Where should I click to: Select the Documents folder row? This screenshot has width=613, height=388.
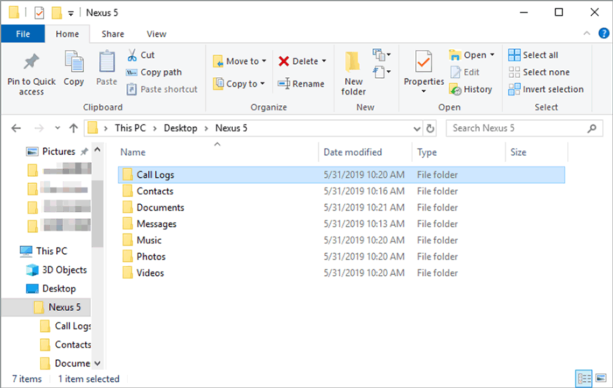pos(342,208)
